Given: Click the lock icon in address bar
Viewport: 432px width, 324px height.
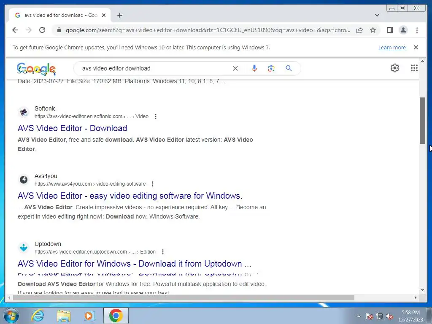Looking at the screenshot, I should 59,30.
